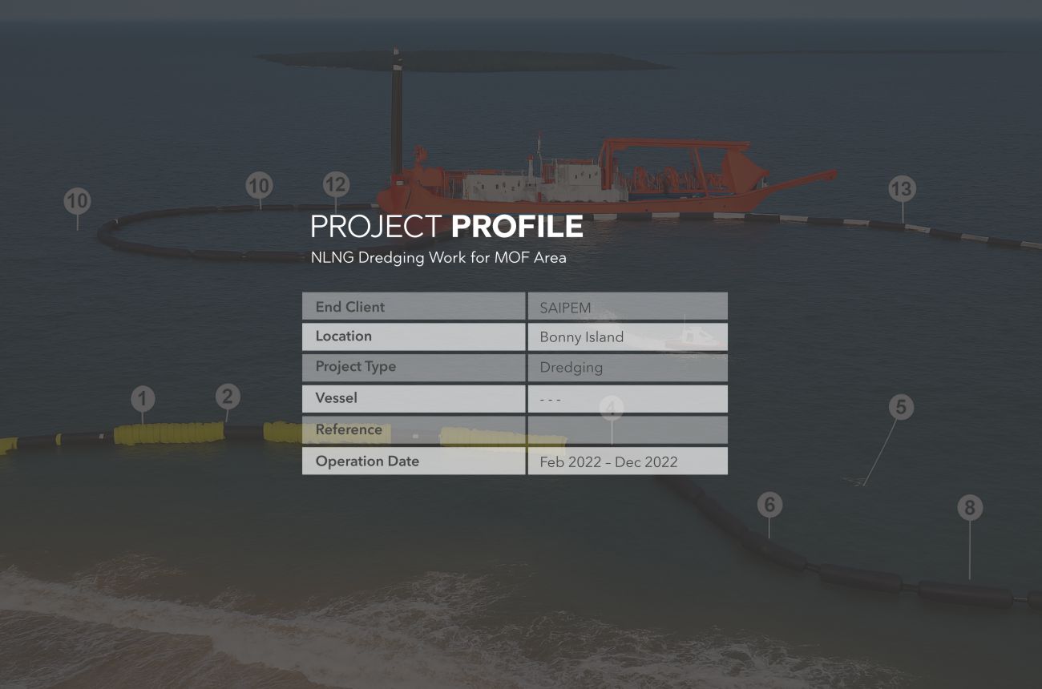Click marker 1 above the yellow floats
This screenshot has width=1042, height=689.
(143, 398)
